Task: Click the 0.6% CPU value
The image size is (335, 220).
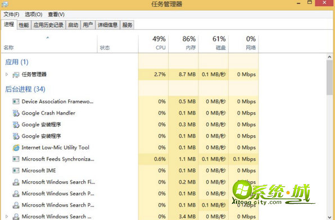Action: [x=160, y=159]
